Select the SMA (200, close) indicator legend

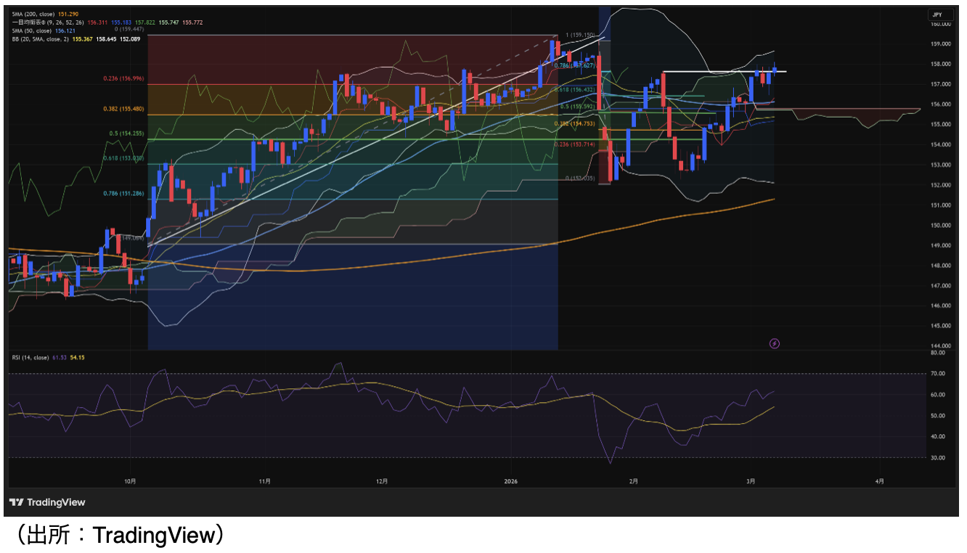coord(36,14)
